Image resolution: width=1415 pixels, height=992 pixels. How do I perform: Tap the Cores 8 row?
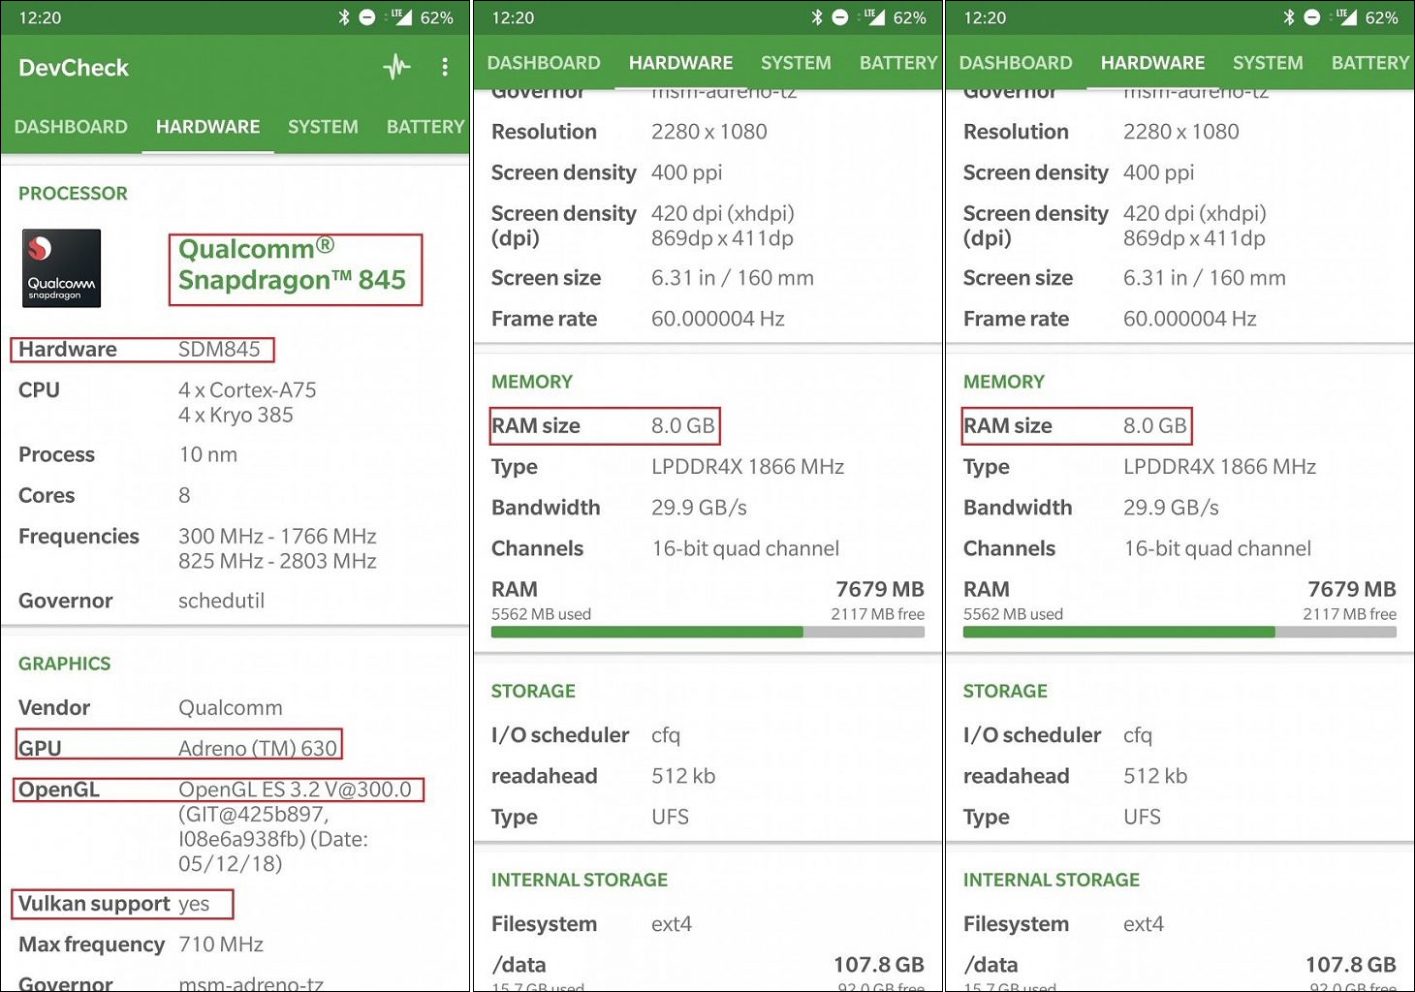tap(105, 495)
